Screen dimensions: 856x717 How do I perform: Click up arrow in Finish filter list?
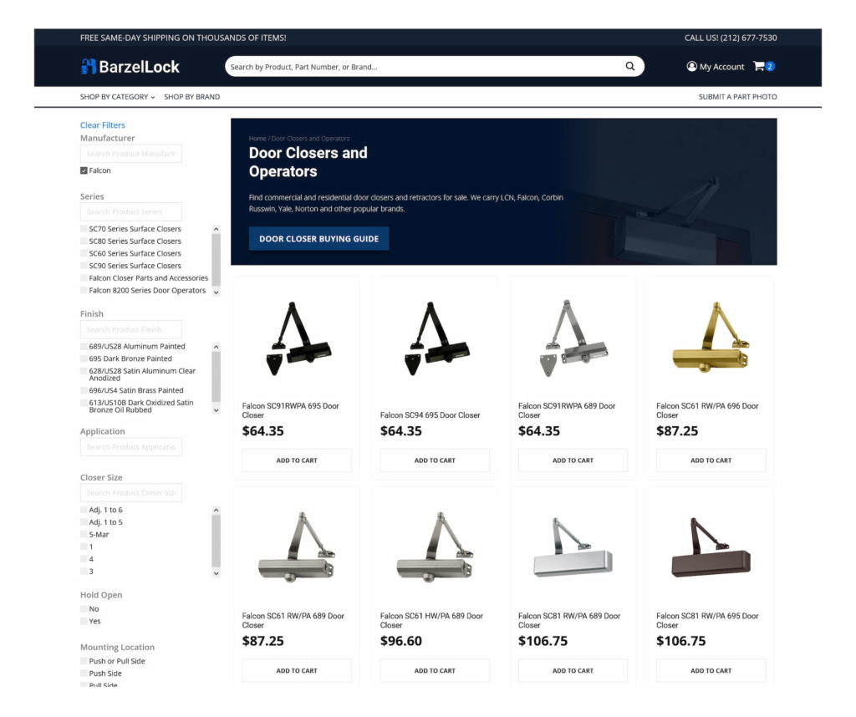[217, 347]
